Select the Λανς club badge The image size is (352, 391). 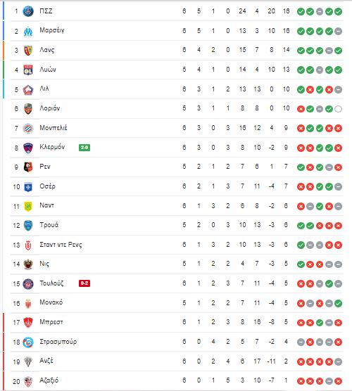[28, 51]
